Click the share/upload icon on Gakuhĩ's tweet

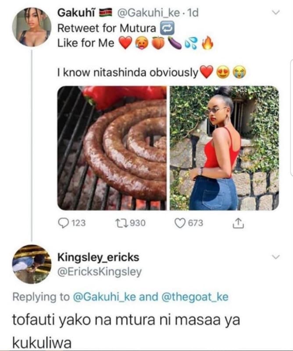pos(238,223)
